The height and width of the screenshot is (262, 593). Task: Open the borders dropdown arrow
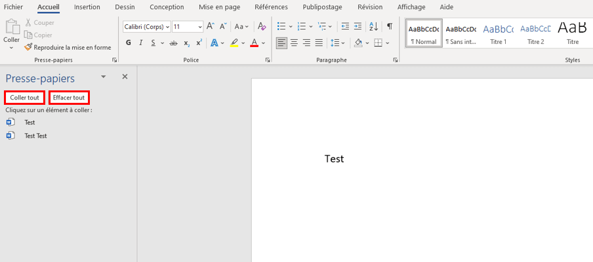click(388, 43)
